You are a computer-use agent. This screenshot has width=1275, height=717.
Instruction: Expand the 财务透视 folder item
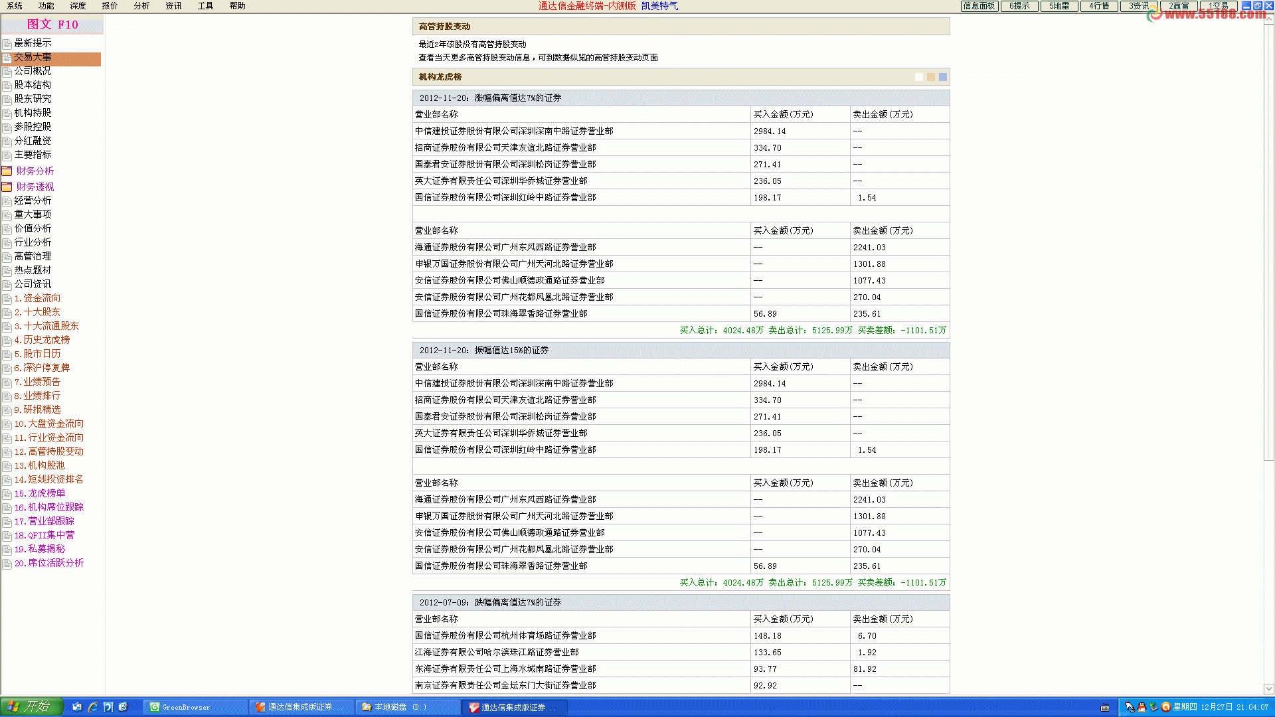pos(35,187)
